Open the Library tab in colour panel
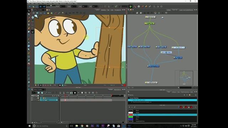Image resolution: width=228 pixels, height=128 pixels. point(174,92)
